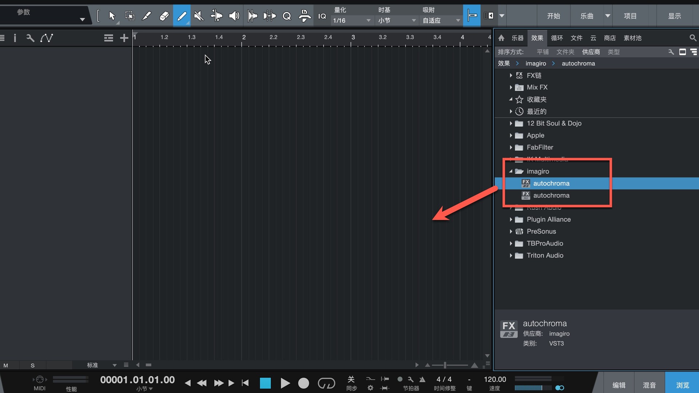This screenshot has height=393, width=699.
Task: Select the Listen speaker tool
Action: 234,16
